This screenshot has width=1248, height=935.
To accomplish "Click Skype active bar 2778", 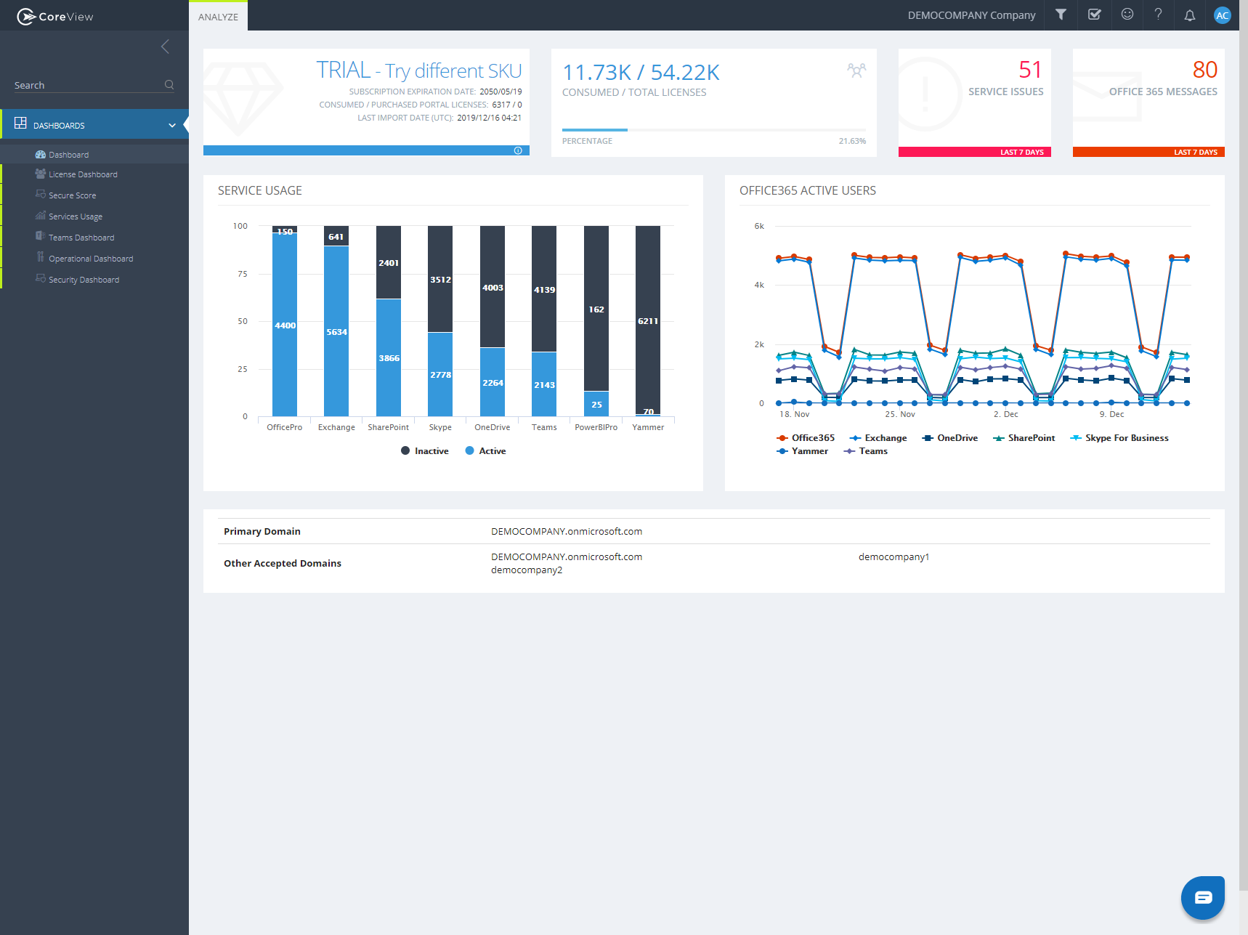I will click(x=440, y=374).
